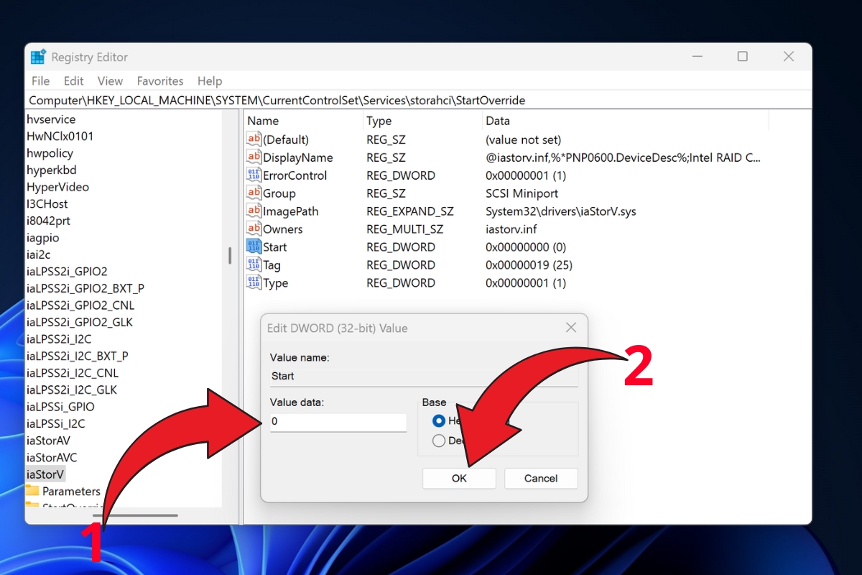Click OK in Edit DWORD dialog
Image resolution: width=862 pixels, height=575 pixels.
click(x=459, y=478)
